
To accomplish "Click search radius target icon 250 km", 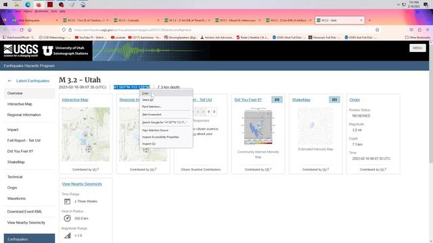I will 67,219.
